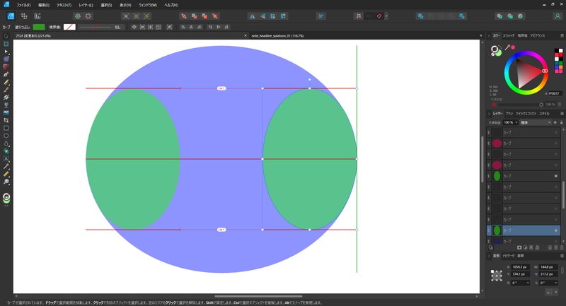566x306 pixels.
Task: Switch to note_headline_splatoon_01 document tab
Action: click(x=277, y=35)
